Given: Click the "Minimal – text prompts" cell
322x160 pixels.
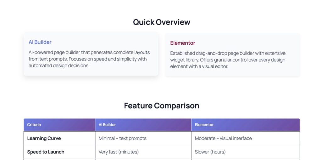Looking at the screenshot, I should tap(122, 138).
